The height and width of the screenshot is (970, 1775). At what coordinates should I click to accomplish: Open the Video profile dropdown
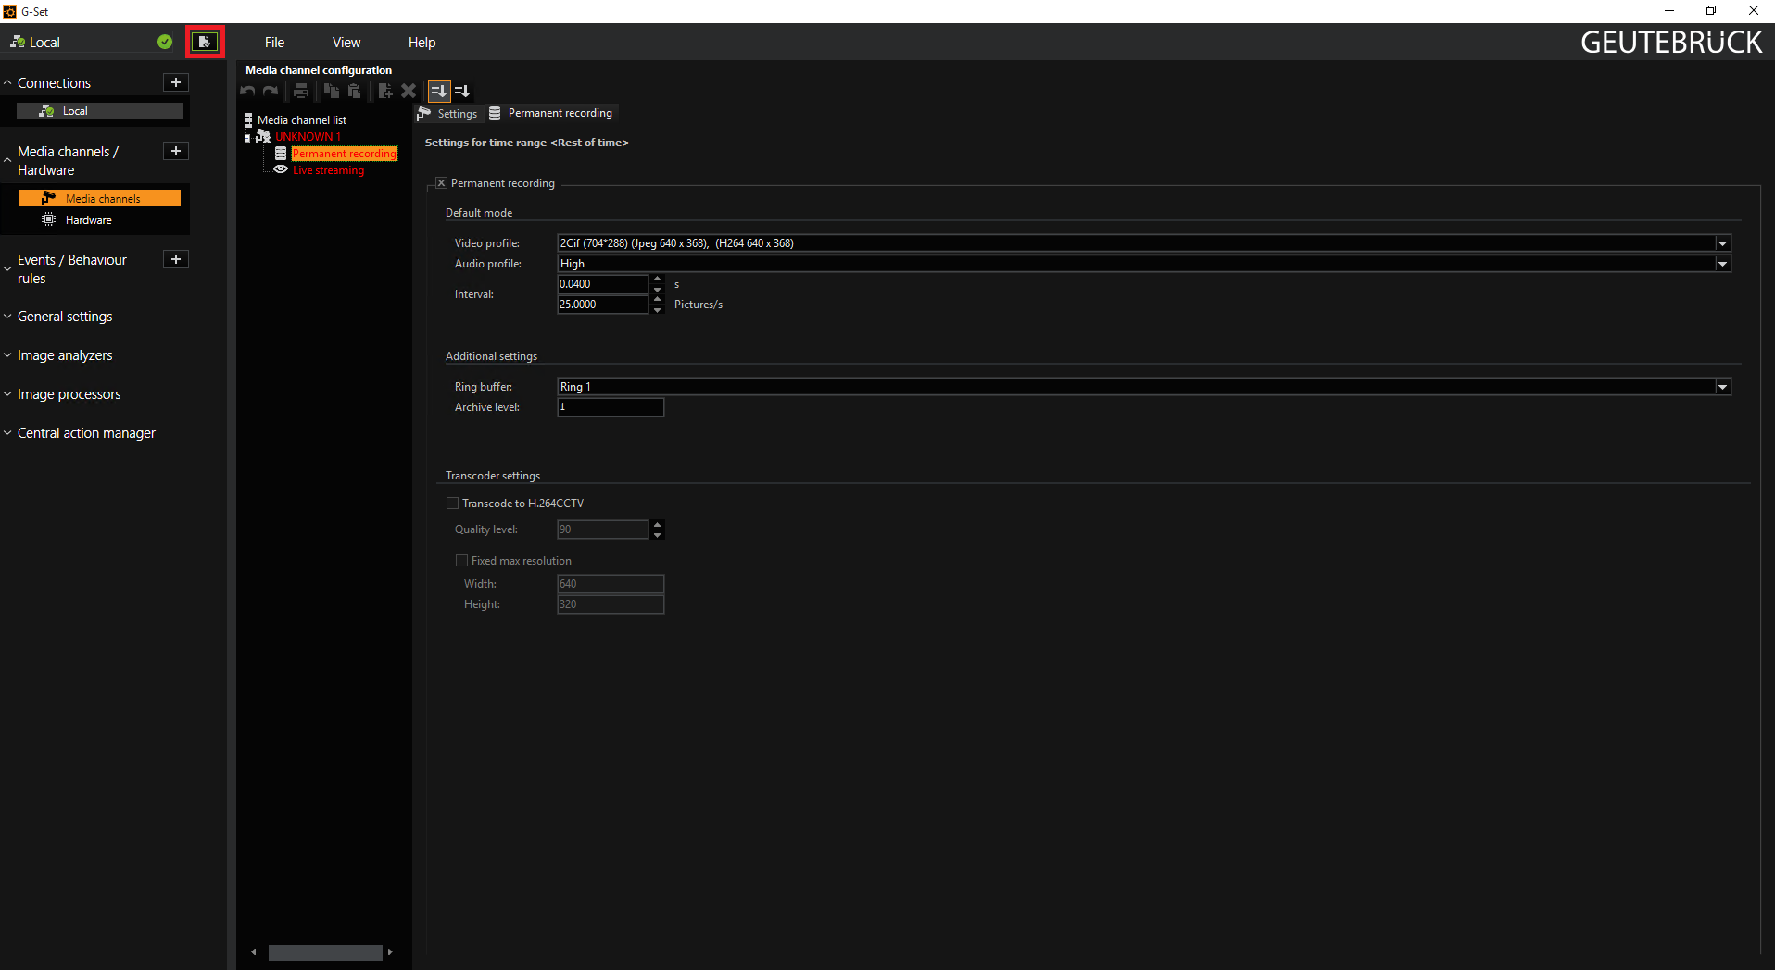(x=1722, y=243)
